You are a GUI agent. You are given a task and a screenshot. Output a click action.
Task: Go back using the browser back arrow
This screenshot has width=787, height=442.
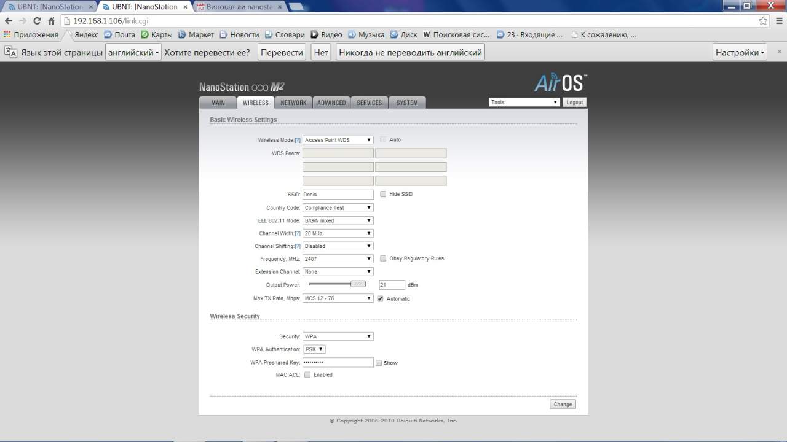9,21
